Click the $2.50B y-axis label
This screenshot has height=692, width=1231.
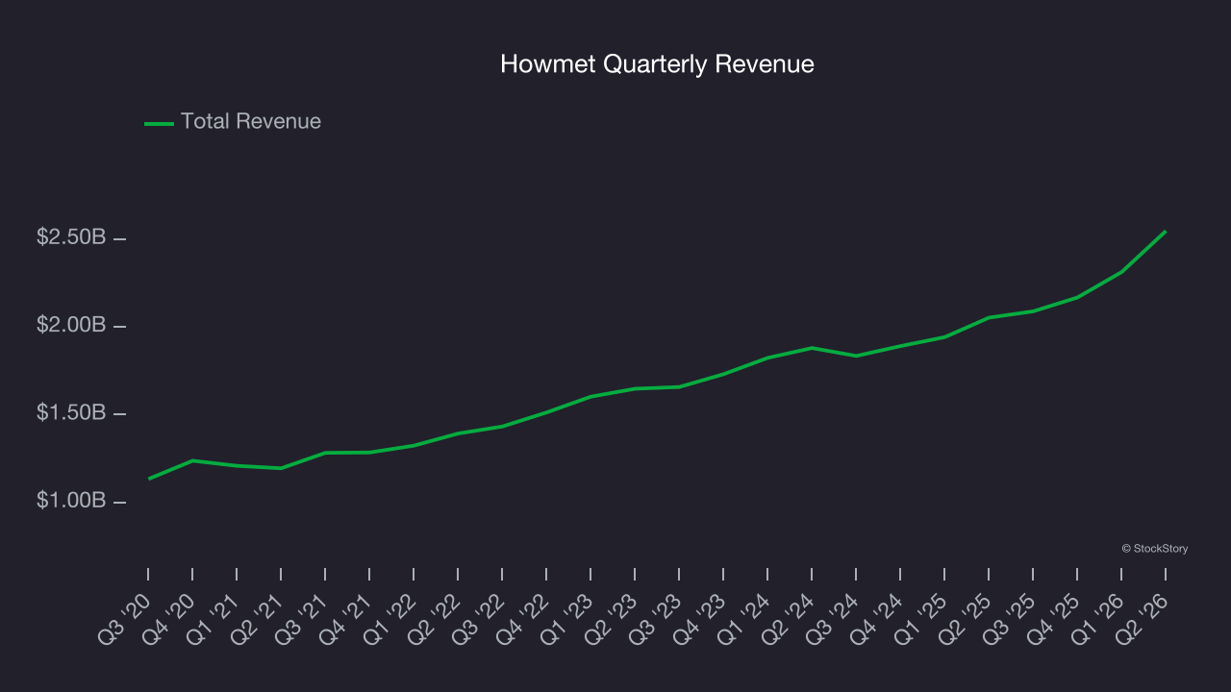(x=71, y=237)
